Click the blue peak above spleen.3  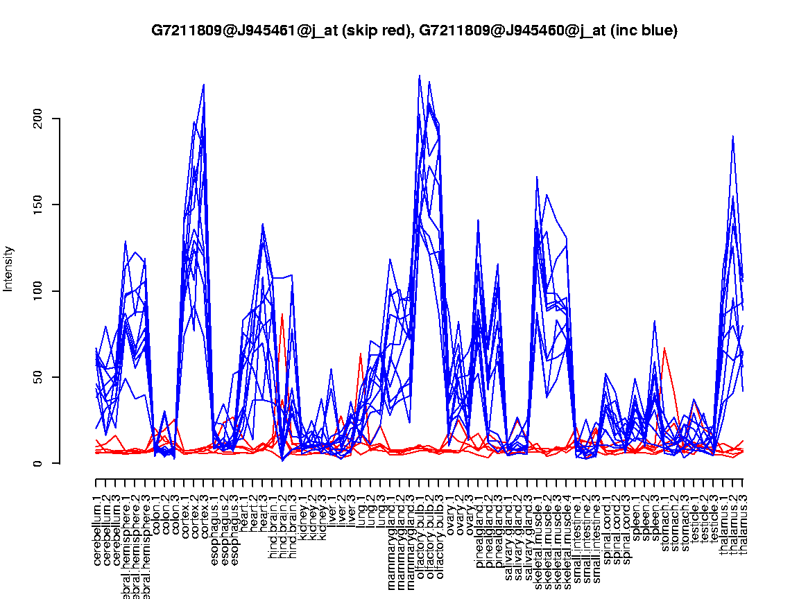(x=655, y=321)
